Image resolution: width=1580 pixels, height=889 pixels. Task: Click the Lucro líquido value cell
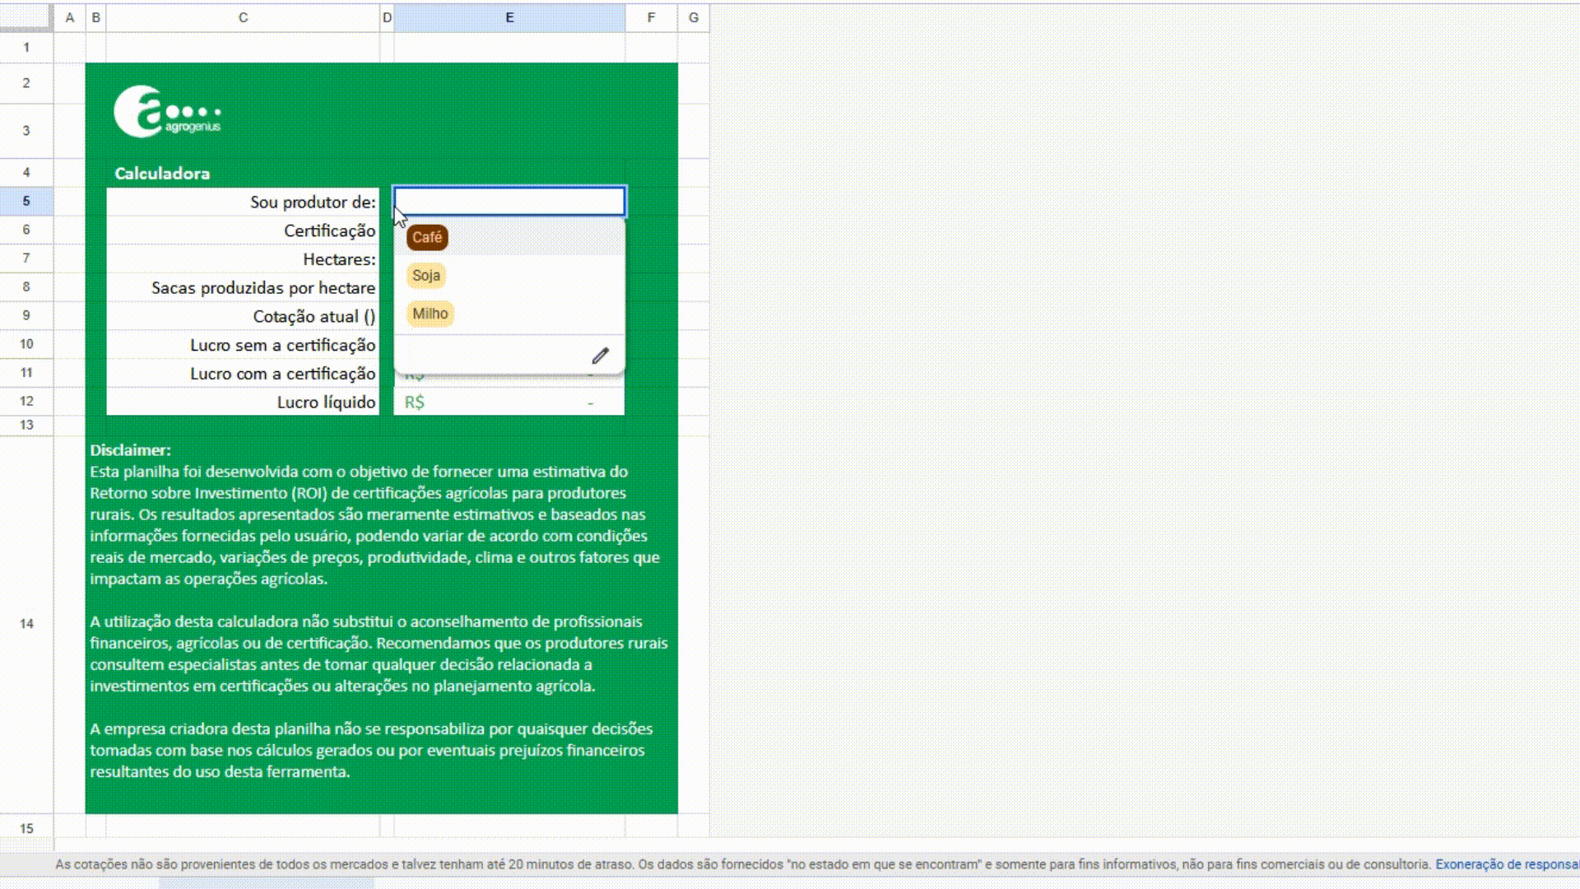509,403
